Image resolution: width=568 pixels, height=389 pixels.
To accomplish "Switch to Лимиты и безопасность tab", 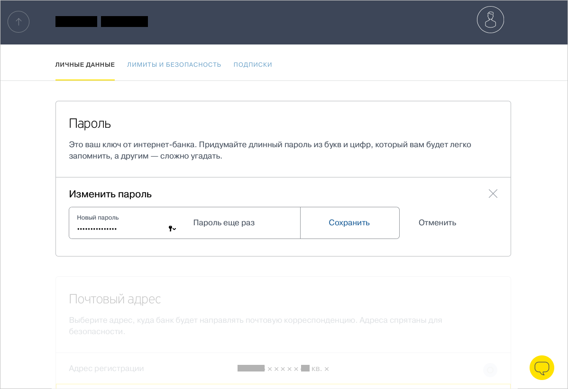I will point(174,65).
